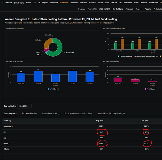The height and width of the screenshot is (160, 162).
Task: Select the Summary Data tab
Action: click(10, 113)
